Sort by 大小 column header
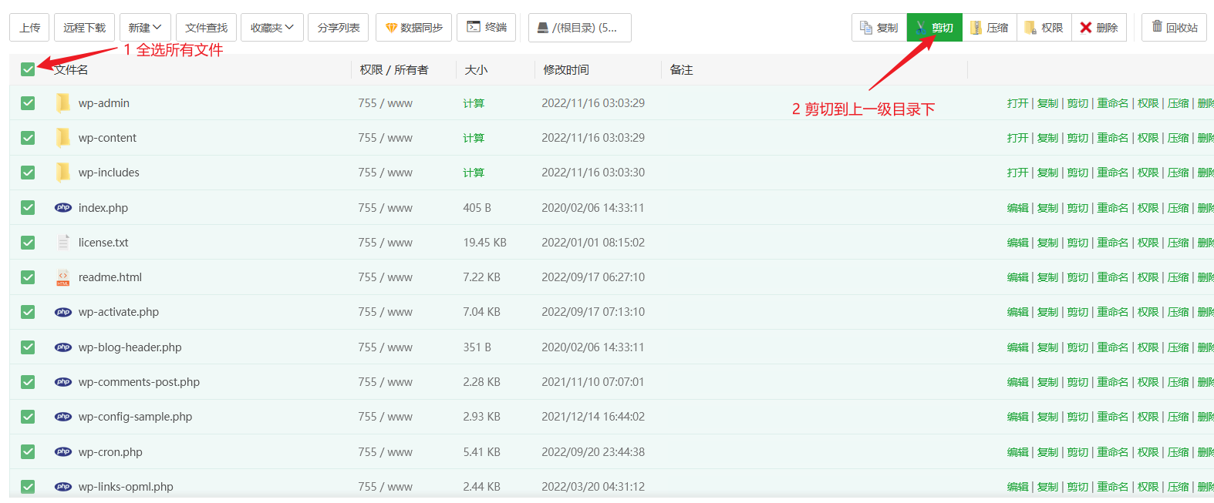Image resolution: width=1214 pixels, height=503 pixels. click(476, 70)
